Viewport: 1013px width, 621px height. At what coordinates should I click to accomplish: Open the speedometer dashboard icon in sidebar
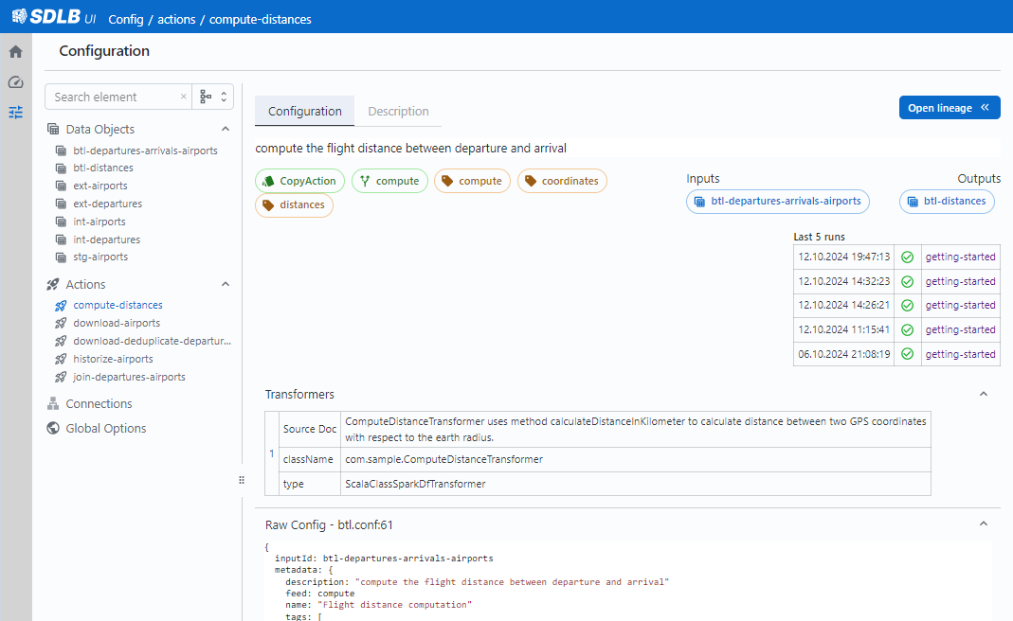(x=15, y=82)
